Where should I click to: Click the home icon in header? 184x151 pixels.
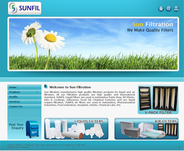[161, 9]
